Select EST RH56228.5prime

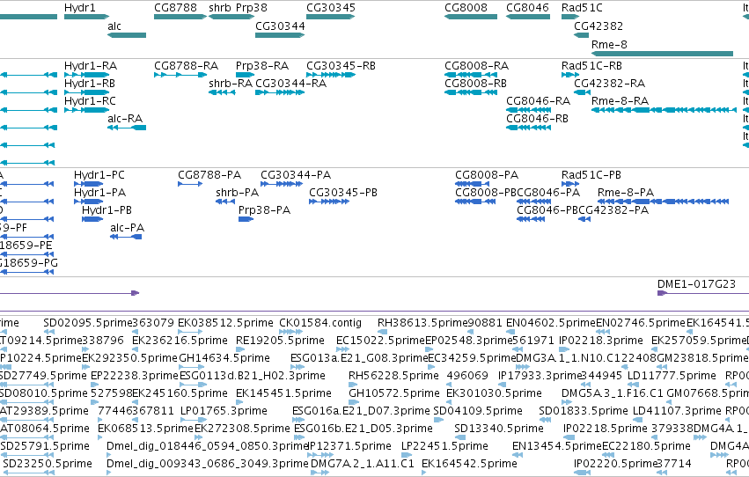click(x=393, y=376)
